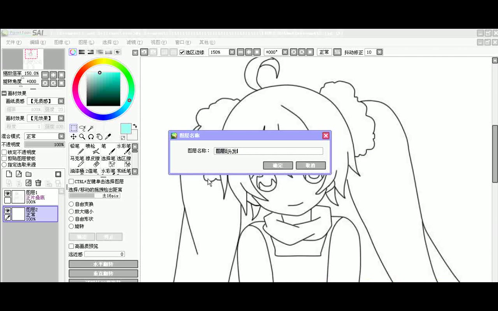Open the 滤镜 (Filter) menu

pos(135,42)
